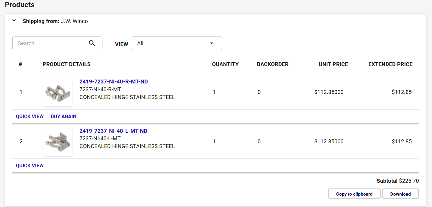Open QUICK VIEW for item 2

(x=30, y=165)
